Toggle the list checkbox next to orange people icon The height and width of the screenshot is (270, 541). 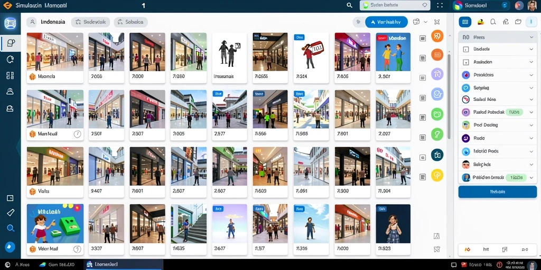pyautogui.click(x=423, y=38)
